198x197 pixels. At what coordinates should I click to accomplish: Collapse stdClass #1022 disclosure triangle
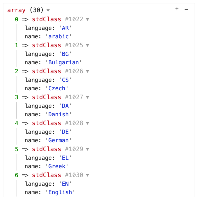[x=87, y=19]
